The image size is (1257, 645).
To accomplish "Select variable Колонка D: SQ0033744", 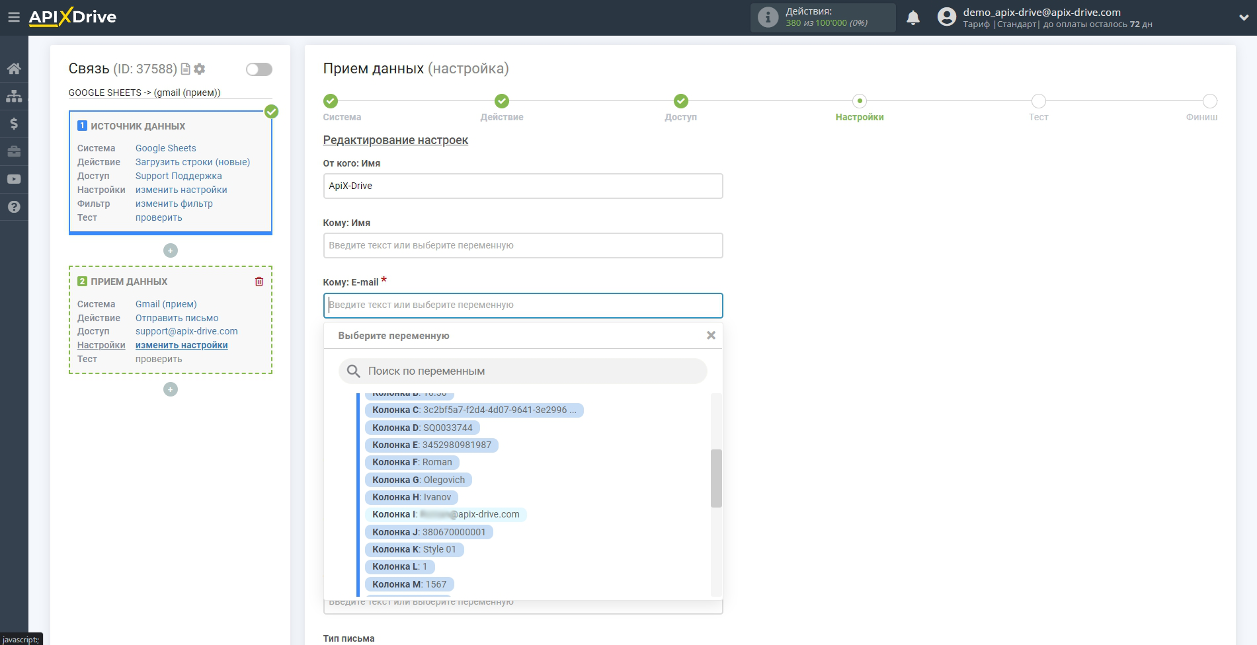I will click(422, 428).
